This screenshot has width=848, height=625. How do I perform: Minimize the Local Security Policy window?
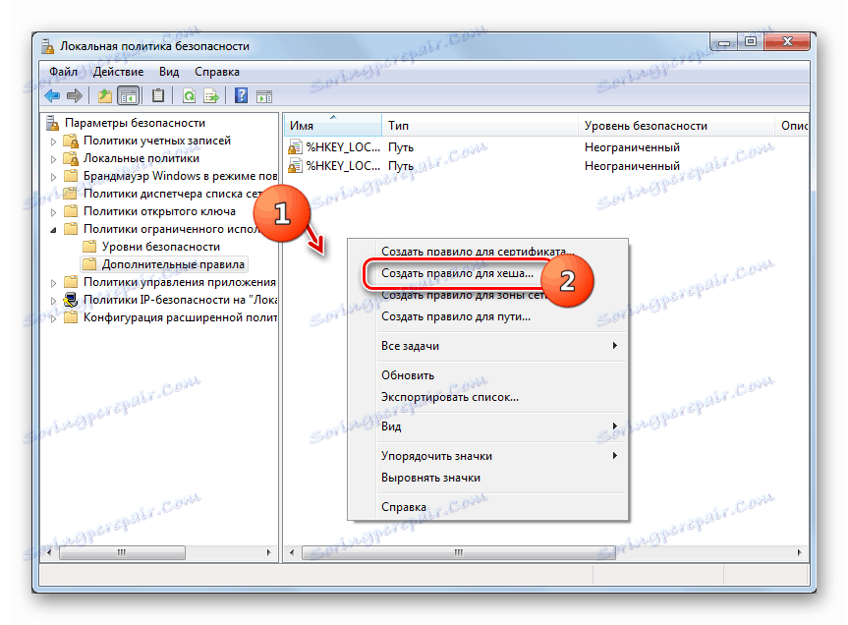[724, 42]
